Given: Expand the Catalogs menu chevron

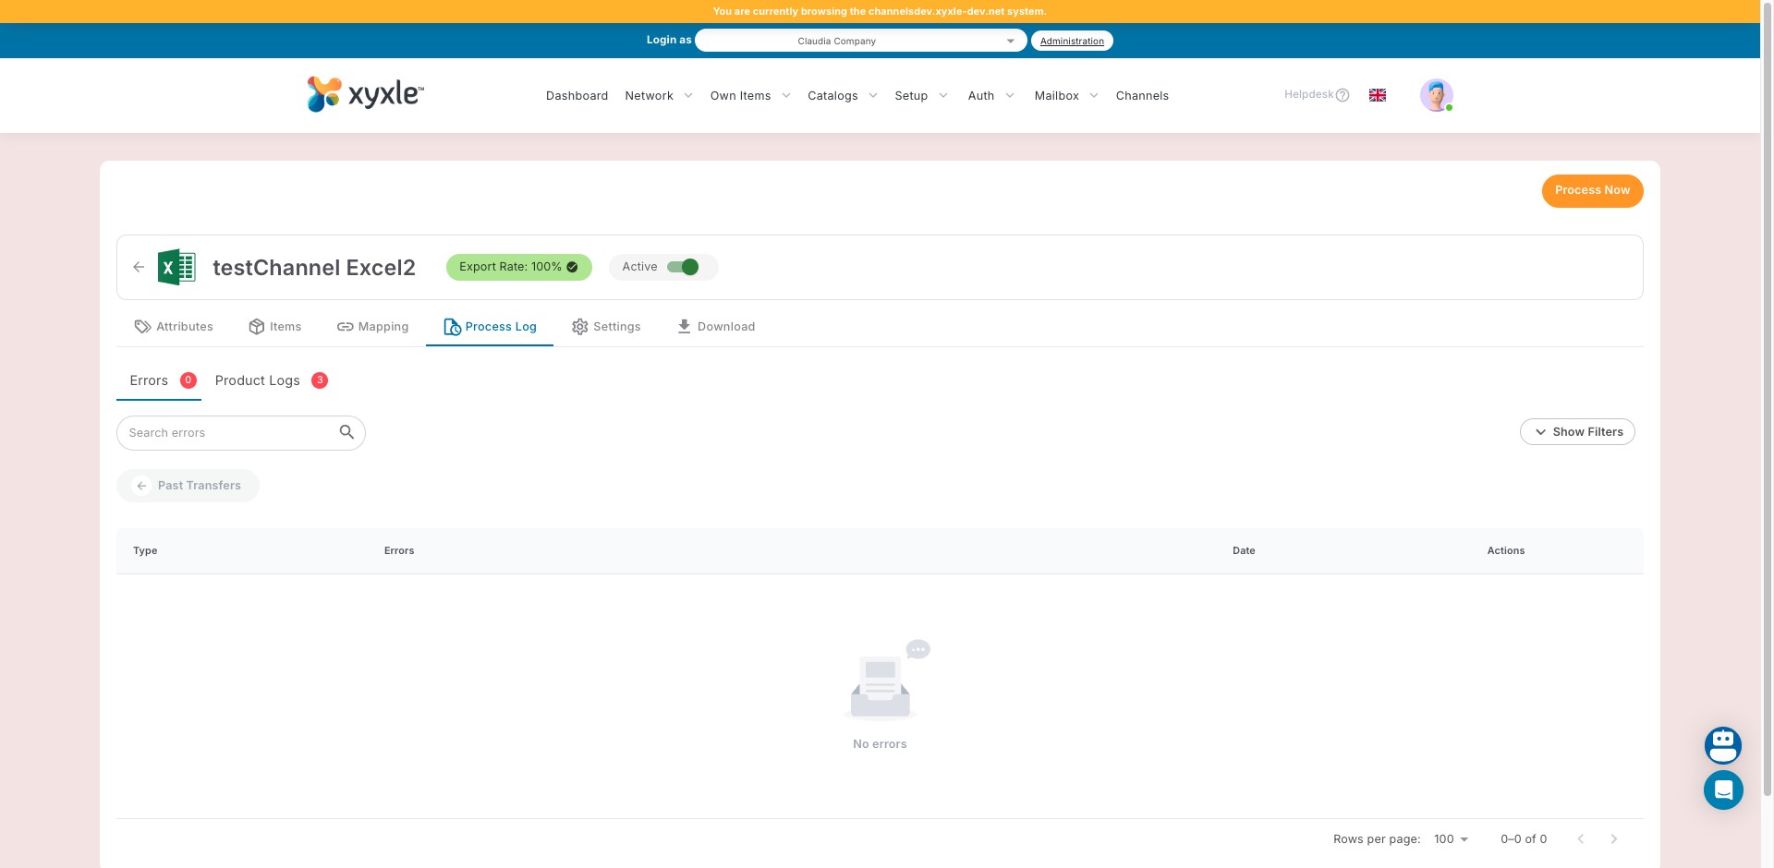Looking at the screenshot, I should (871, 95).
